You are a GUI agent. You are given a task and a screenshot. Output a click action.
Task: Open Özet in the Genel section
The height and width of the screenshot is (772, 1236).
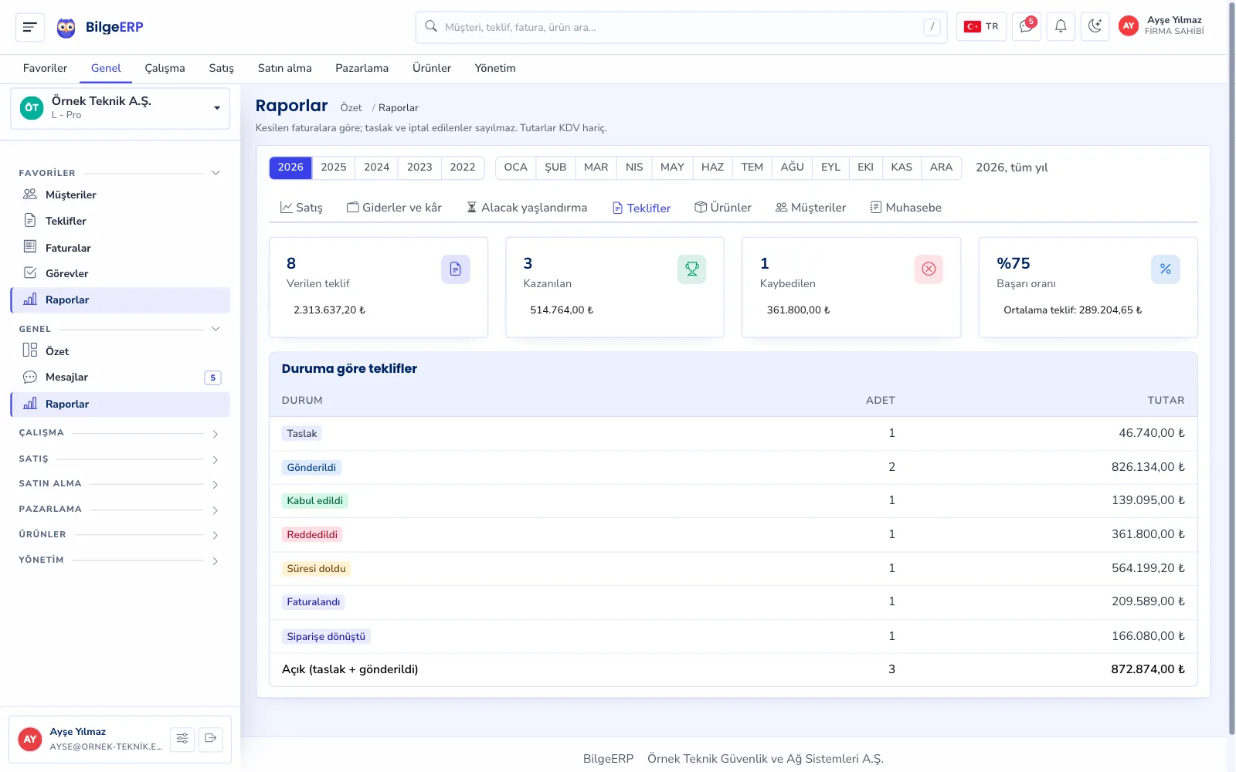click(121, 351)
